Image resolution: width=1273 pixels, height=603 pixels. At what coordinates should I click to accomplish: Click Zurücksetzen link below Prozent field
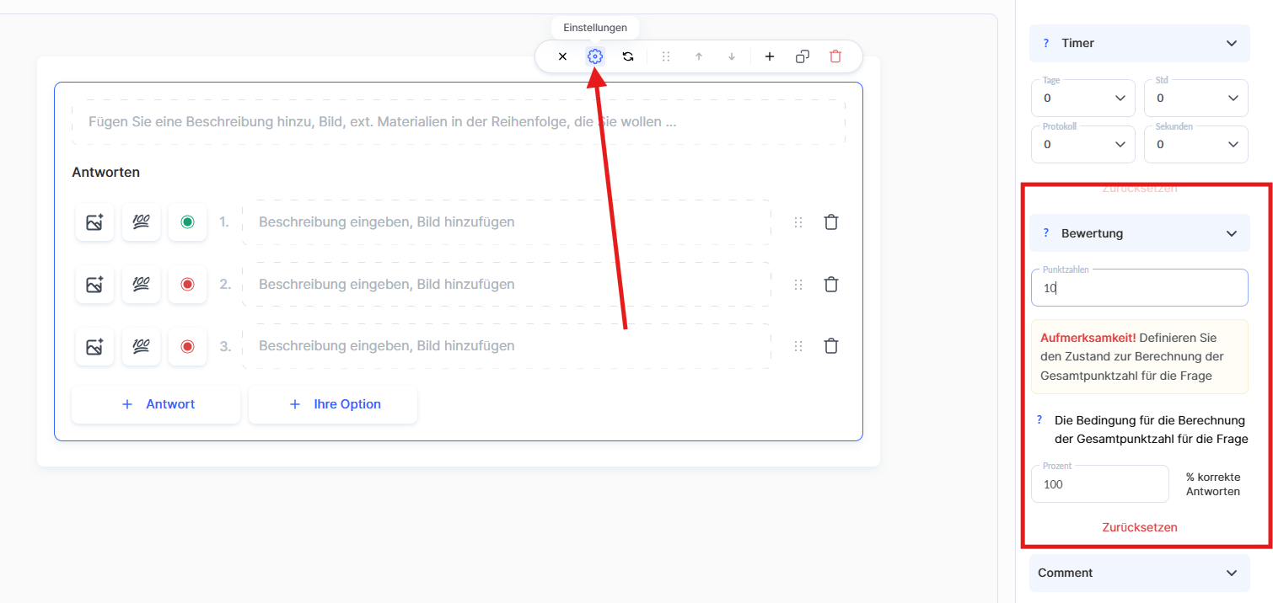pos(1140,527)
